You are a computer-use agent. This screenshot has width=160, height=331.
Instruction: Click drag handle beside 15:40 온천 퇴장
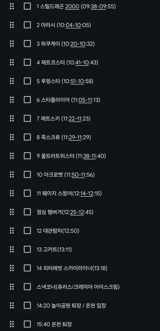12,324
